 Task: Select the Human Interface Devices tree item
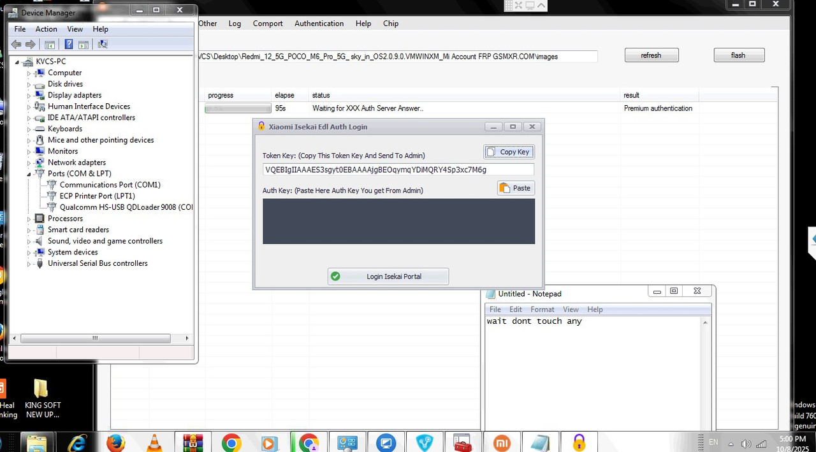tap(89, 106)
